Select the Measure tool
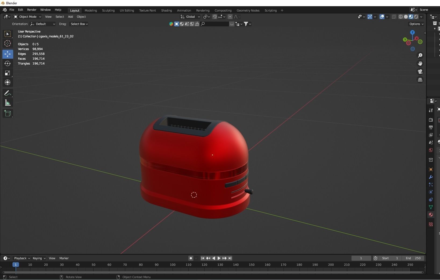440x280 pixels. pyautogui.click(x=8, y=103)
